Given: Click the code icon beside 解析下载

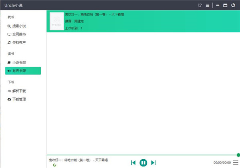Looking at the screenshot, I should tap(9, 91).
